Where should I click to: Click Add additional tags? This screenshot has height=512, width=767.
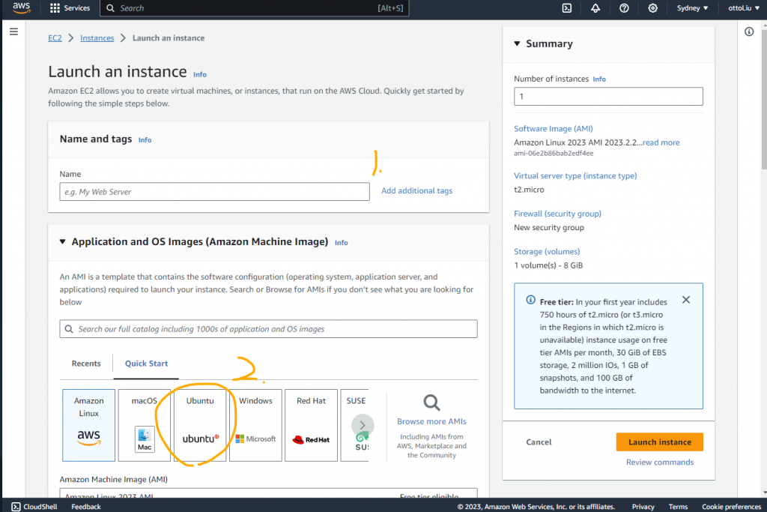tap(416, 190)
